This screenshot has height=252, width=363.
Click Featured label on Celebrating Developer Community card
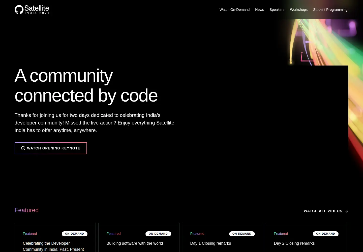(30, 234)
